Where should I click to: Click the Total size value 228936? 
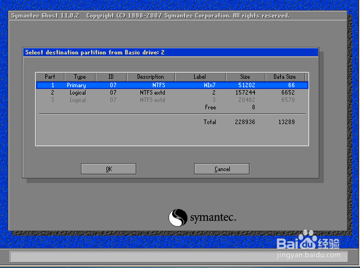point(245,122)
